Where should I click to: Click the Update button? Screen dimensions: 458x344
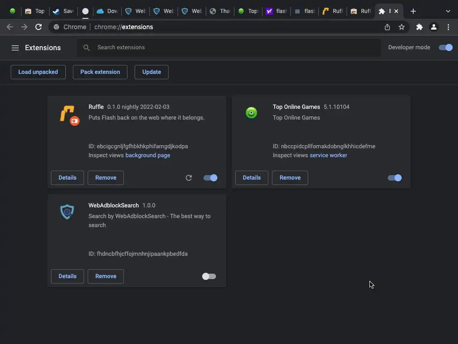coord(152,72)
